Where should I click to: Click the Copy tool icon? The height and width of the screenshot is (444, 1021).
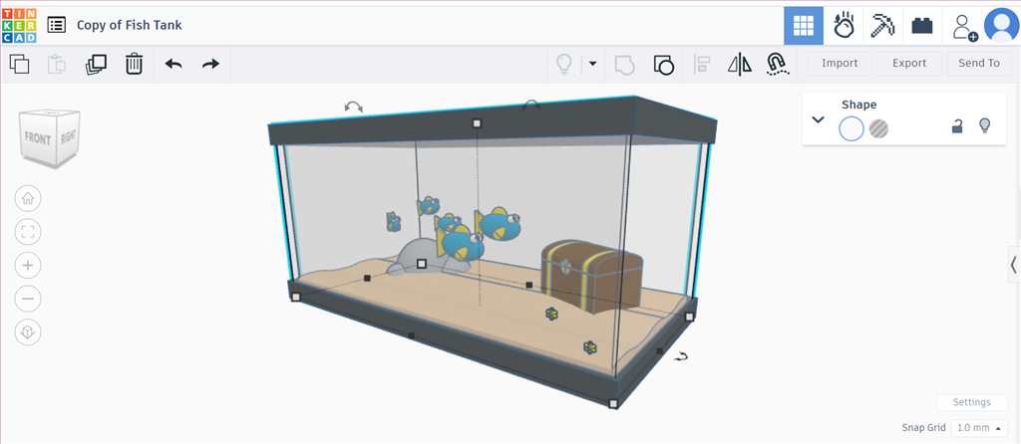20,64
